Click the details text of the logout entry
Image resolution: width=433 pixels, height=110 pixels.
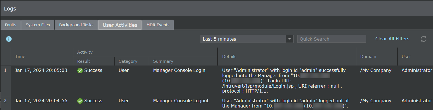tap(286, 103)
